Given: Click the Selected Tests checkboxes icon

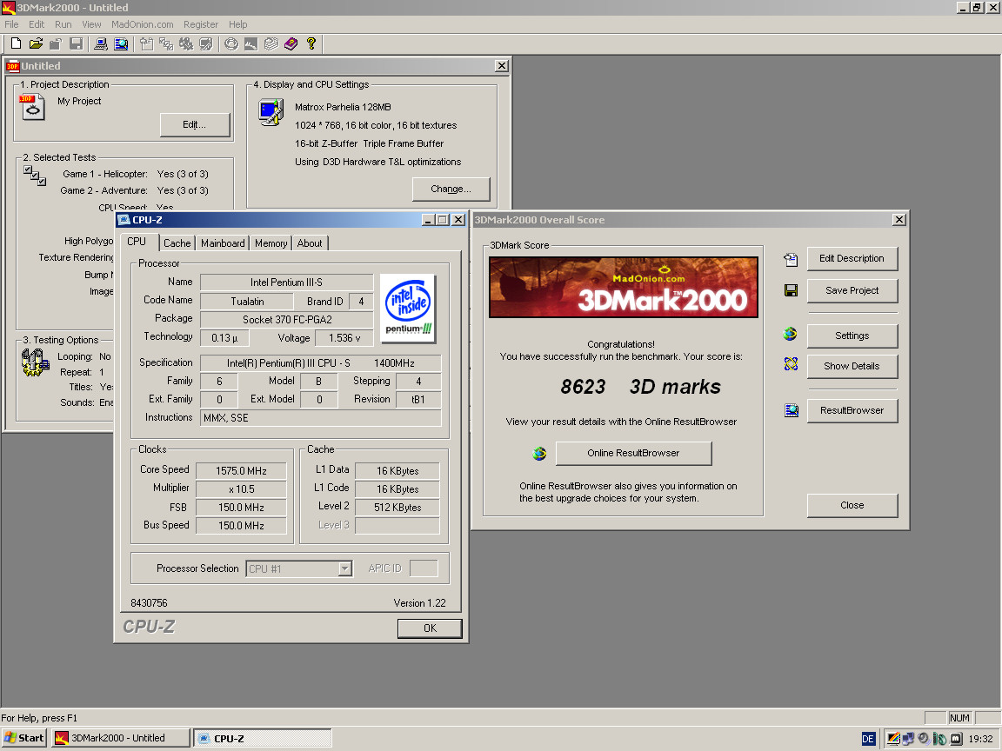Looking at the screenshot, I should coord(35,176).
